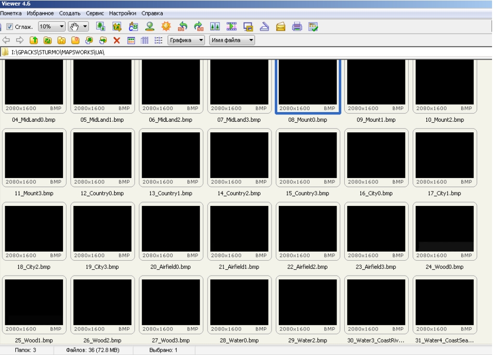Open the Settings icon with green checkmark
The width and height of the screenshot is (493, 355).
pos(313,27)
